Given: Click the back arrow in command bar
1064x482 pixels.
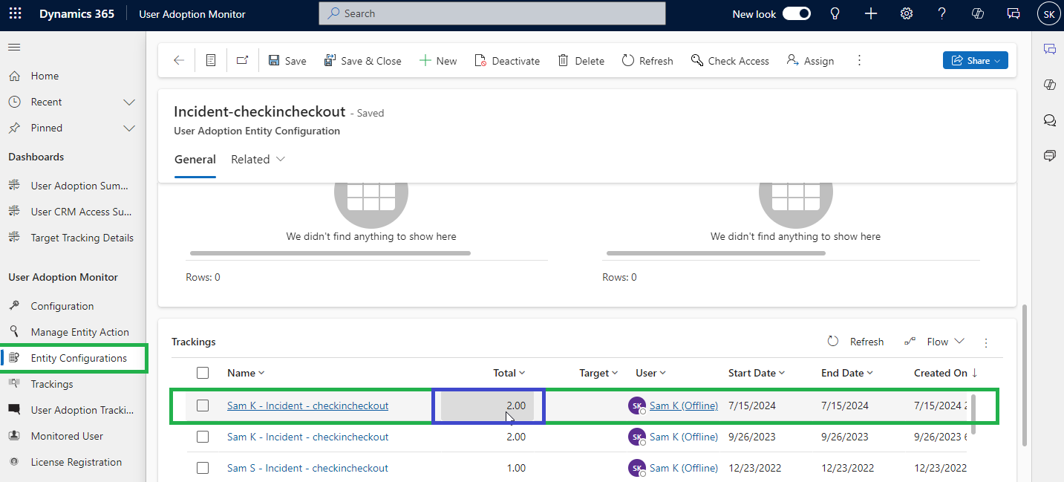Looking at the screenshot, I should pyautogui.click(x=178, y=61).
